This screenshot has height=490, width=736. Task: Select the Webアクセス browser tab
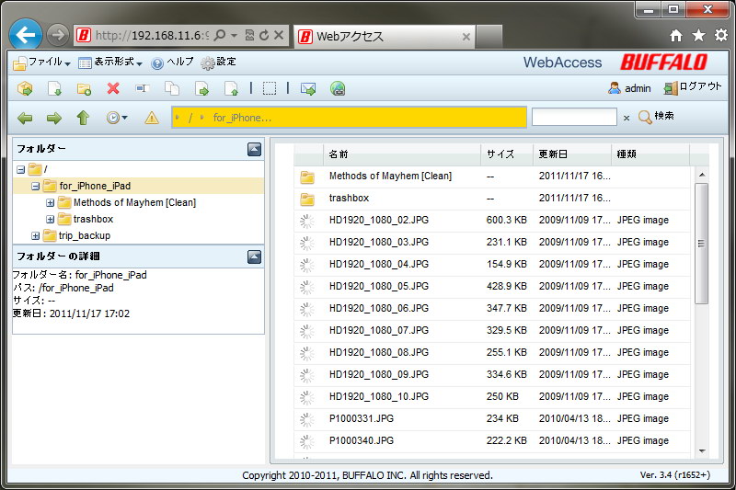tap(385, 36)
